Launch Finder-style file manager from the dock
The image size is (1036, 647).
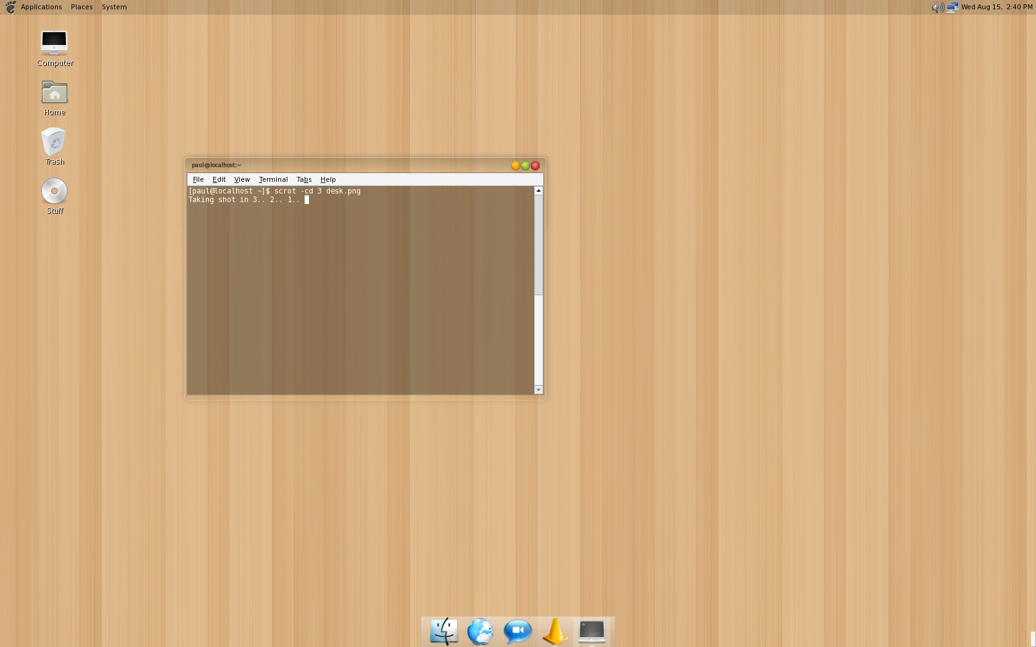443,632
